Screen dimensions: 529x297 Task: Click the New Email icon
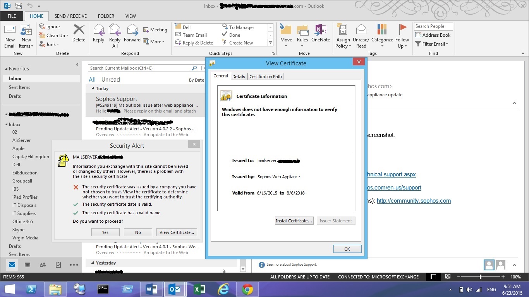point(10,36)
